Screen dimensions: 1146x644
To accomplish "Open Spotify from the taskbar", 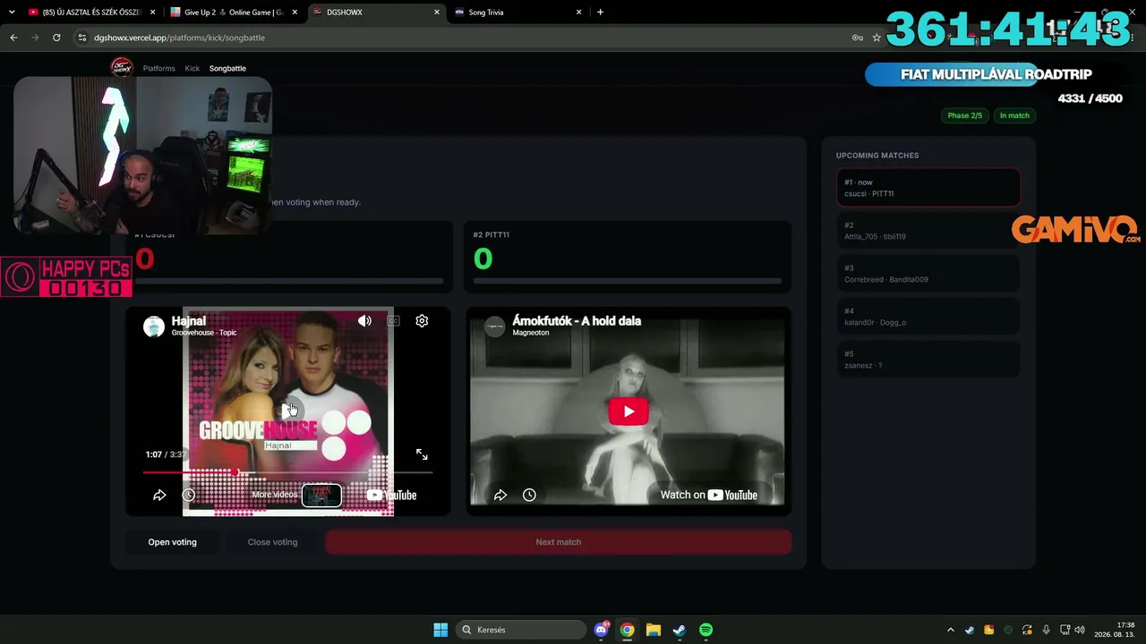I will (x=706, y=630).
